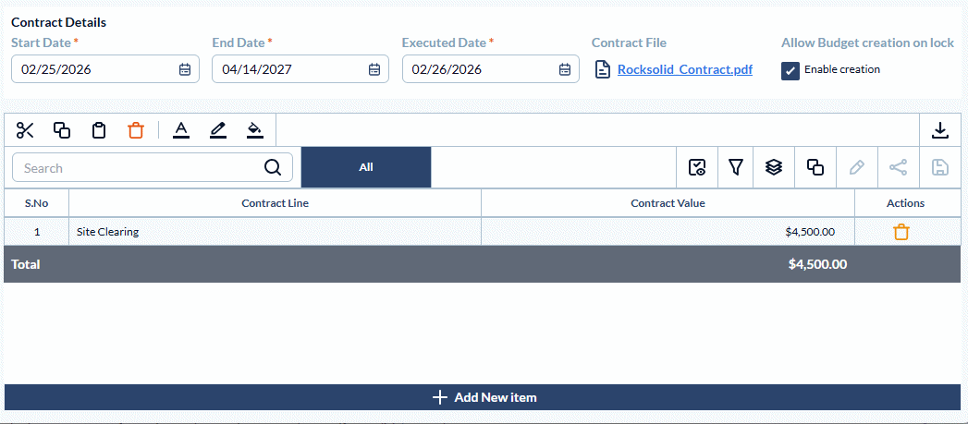Click the scissors Cut icon
968x424 pixels.
(x=25, y=130)
